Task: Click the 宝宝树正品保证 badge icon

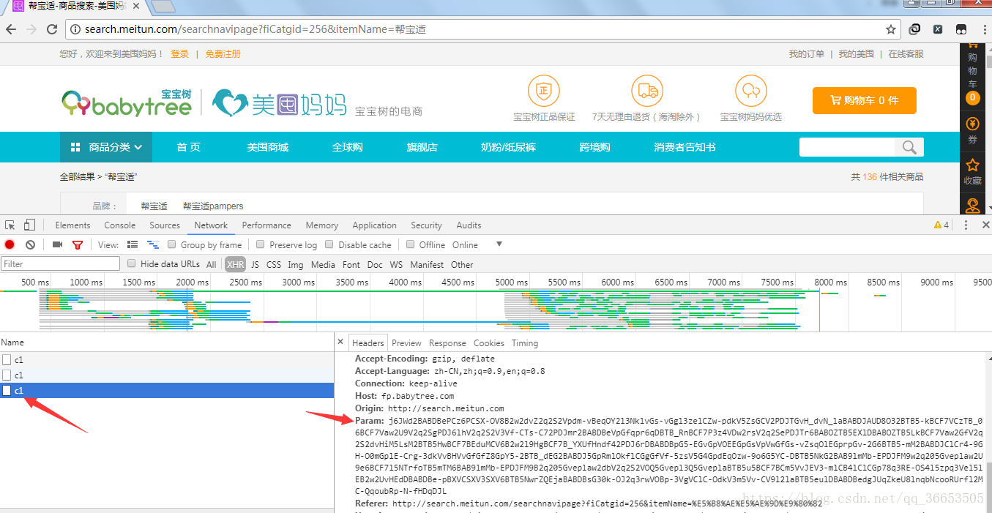Action: click(544, 91)
